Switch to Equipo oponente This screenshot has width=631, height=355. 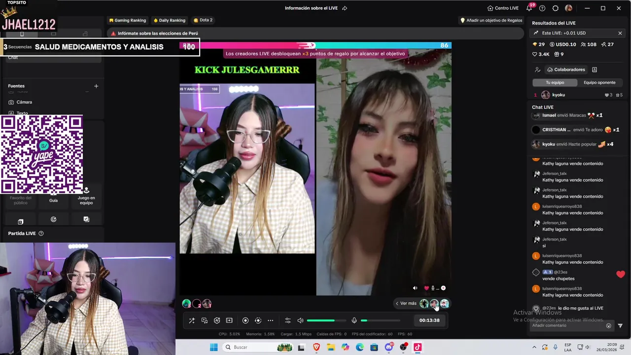click(x=599, y=82)
